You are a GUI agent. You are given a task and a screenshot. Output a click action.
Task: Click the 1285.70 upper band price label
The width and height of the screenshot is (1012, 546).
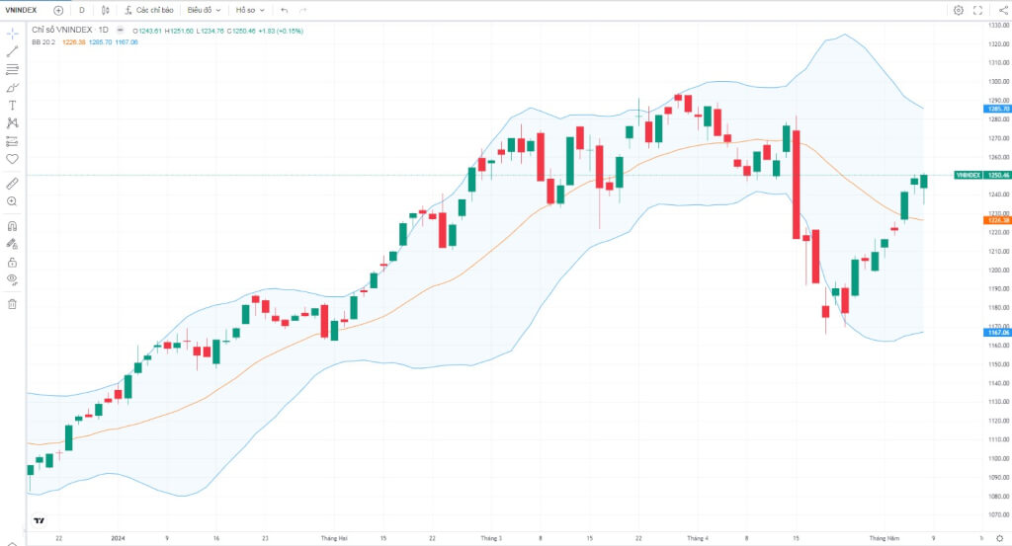click(998, 109)
